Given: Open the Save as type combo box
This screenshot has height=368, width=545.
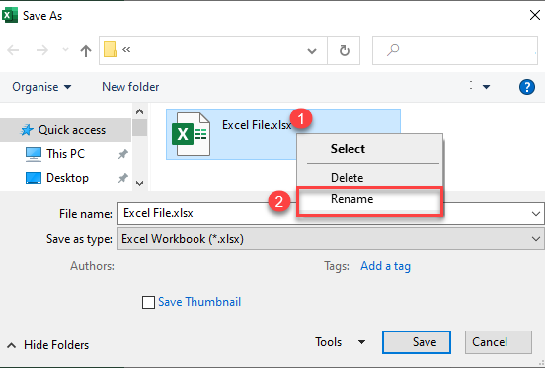Looking at the screenshot, I should click(331, 239).
